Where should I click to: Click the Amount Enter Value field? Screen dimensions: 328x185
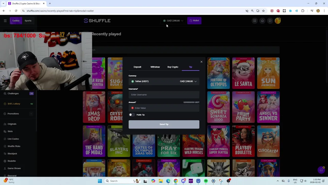[164, 108]
